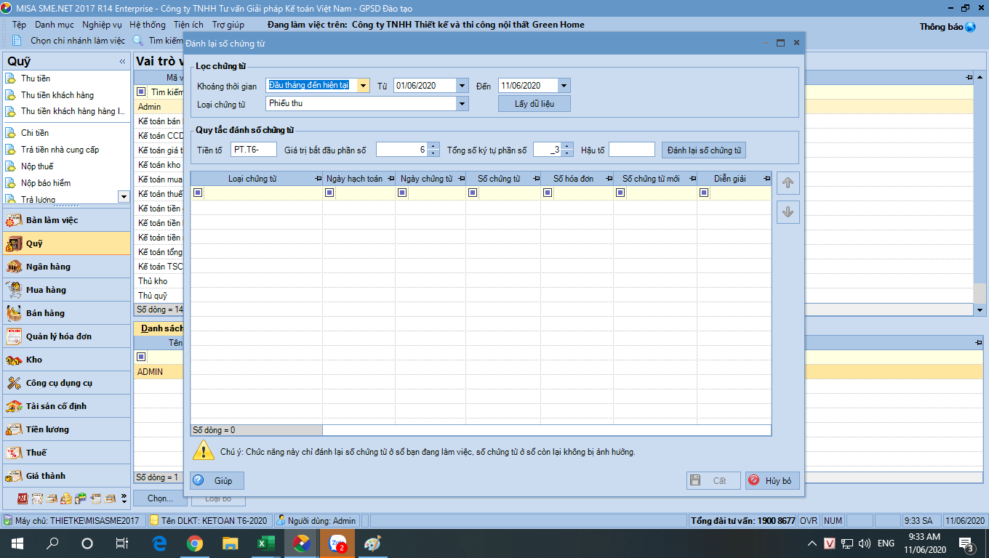Image resolution: width=989 pixels, height=558 pixels.
Task: Open the Thông báo globe icon
Action: tap(970, 27)
